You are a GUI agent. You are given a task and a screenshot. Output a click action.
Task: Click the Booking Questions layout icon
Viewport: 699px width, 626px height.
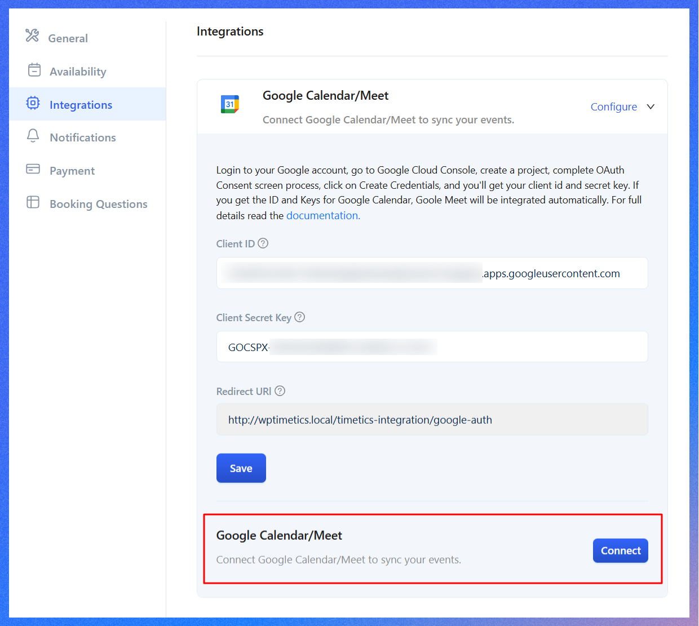point(33,202)
